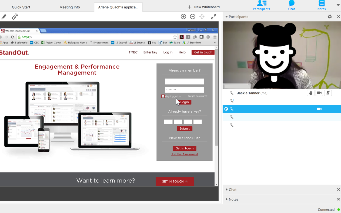This screenshot has width=341, height=213.
Task: Open Apps bookmark shortcut
Action: [x=4, y=43]
